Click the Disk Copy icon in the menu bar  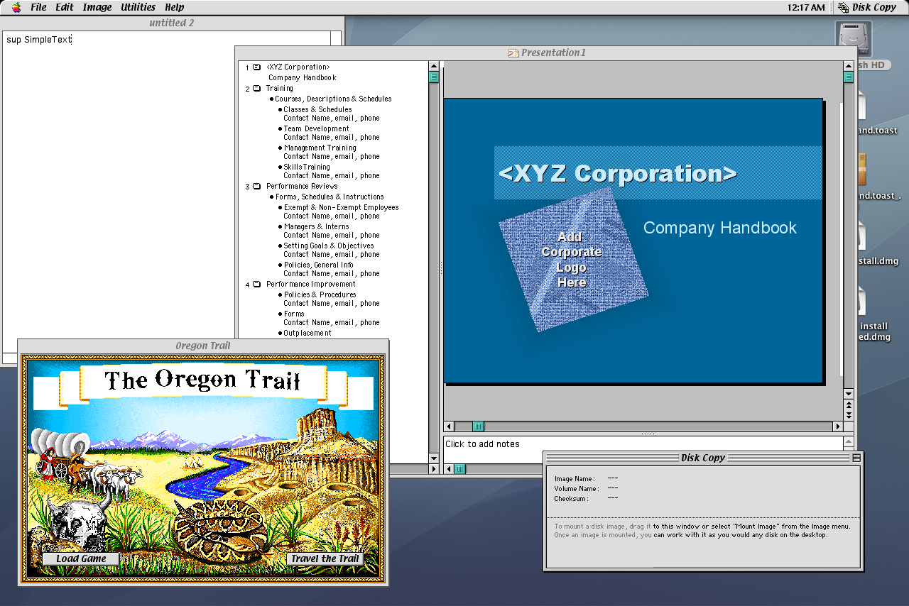click(842, 7)
